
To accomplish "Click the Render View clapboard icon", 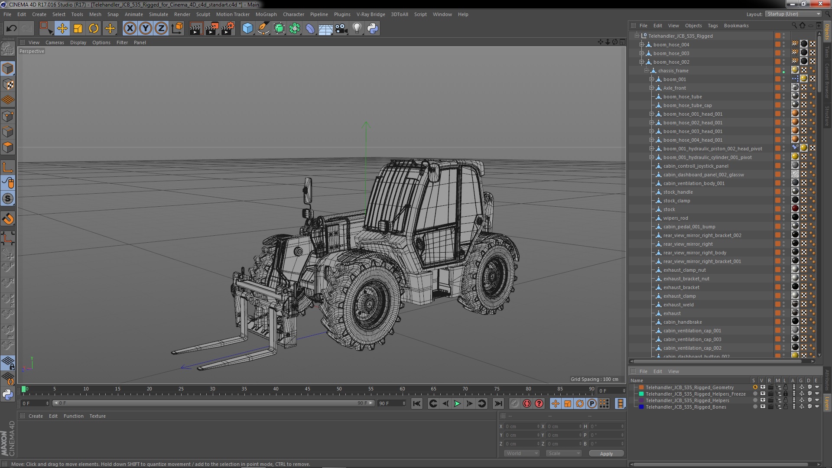I will point(196,29).
